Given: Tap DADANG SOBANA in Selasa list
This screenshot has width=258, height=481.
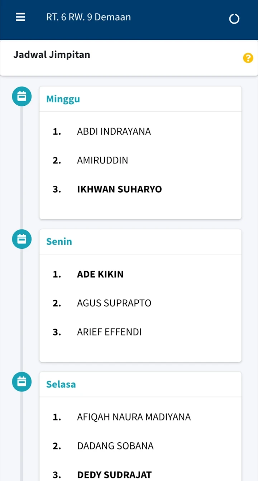Looking at the screenshot, I should [115, 446].
